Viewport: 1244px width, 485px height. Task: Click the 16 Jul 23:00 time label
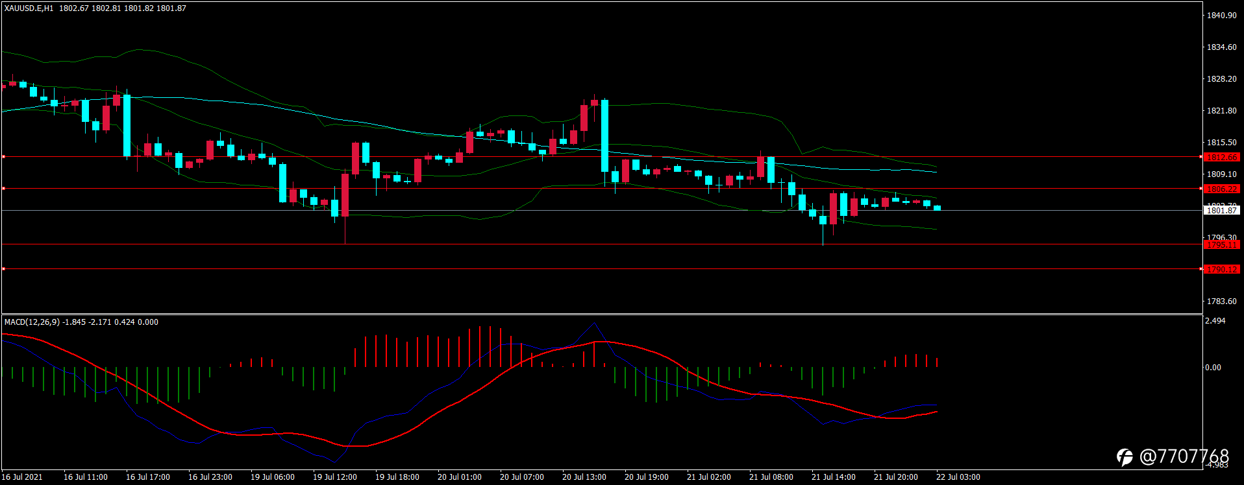pyautogui.click(x=210, y=477)
